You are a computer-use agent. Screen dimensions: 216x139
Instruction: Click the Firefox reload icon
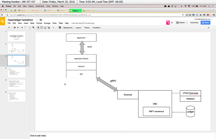[183, 15]
